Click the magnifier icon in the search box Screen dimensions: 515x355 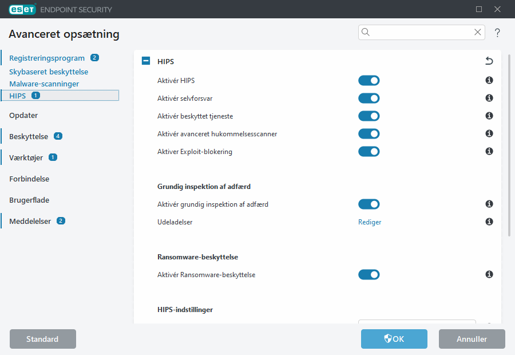(366, 32)
